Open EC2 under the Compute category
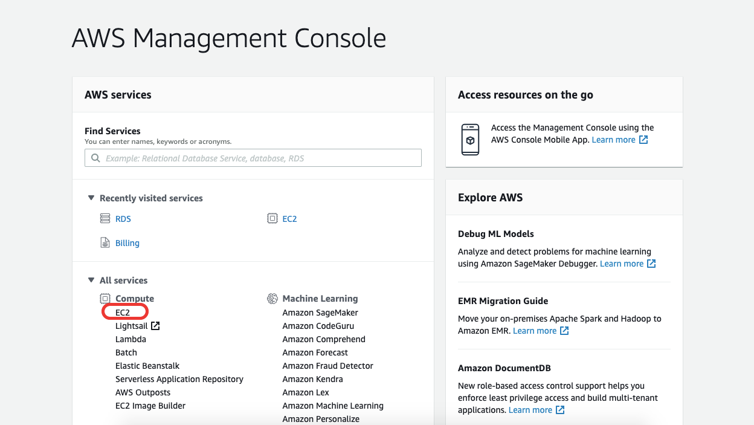 tap(123, 313)
